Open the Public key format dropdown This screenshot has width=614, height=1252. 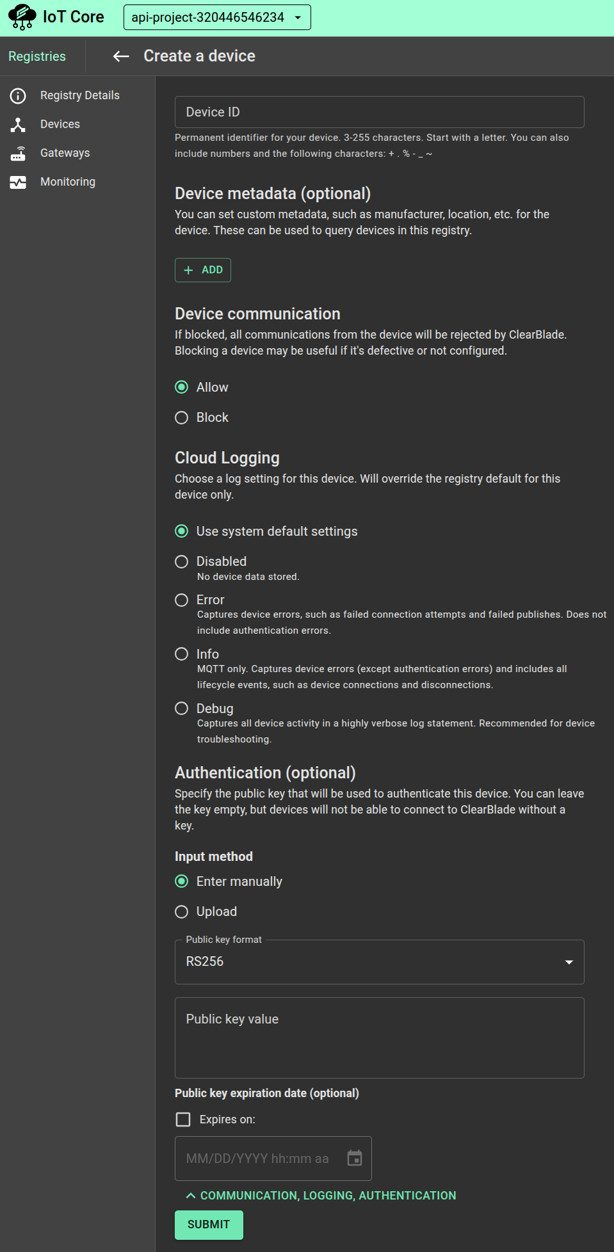click(379, 962)
